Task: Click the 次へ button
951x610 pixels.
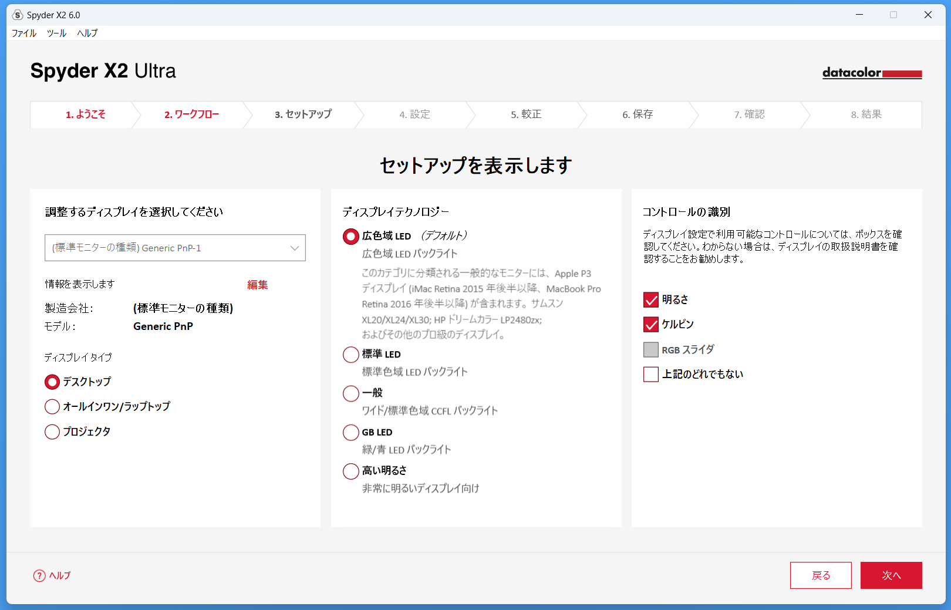Action: click(x=891, y=575)
